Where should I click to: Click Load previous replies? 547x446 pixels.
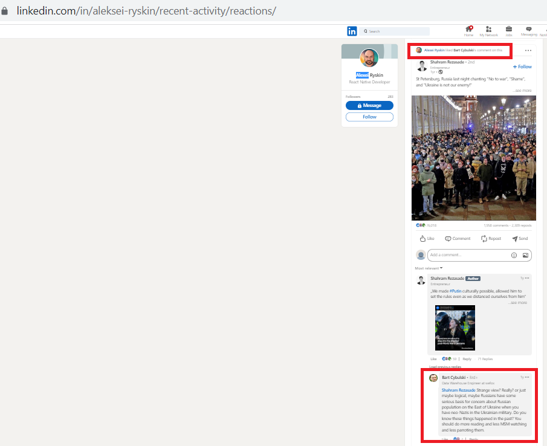[x=445, y=367]
